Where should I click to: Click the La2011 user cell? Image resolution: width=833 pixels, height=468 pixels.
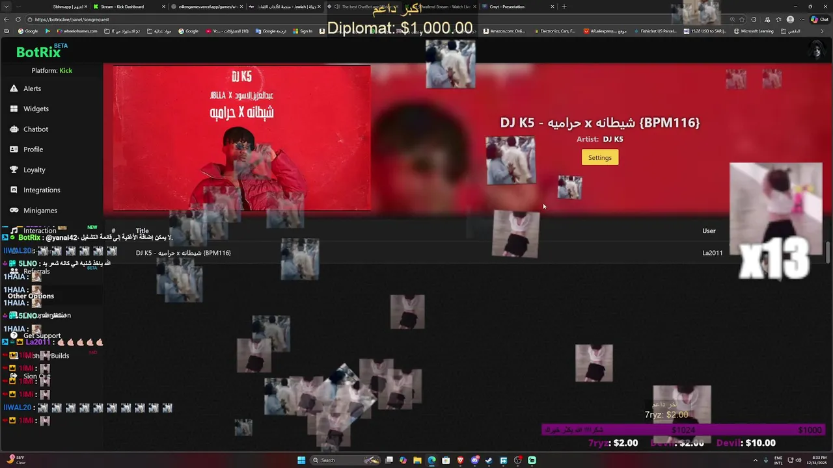click(712, 253)
